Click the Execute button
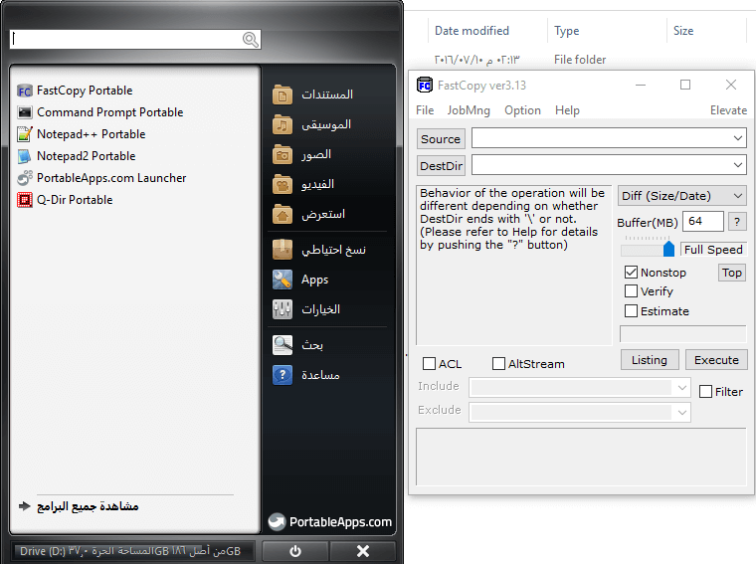Viewport: 756px width, 564px height. click(716, 360)
